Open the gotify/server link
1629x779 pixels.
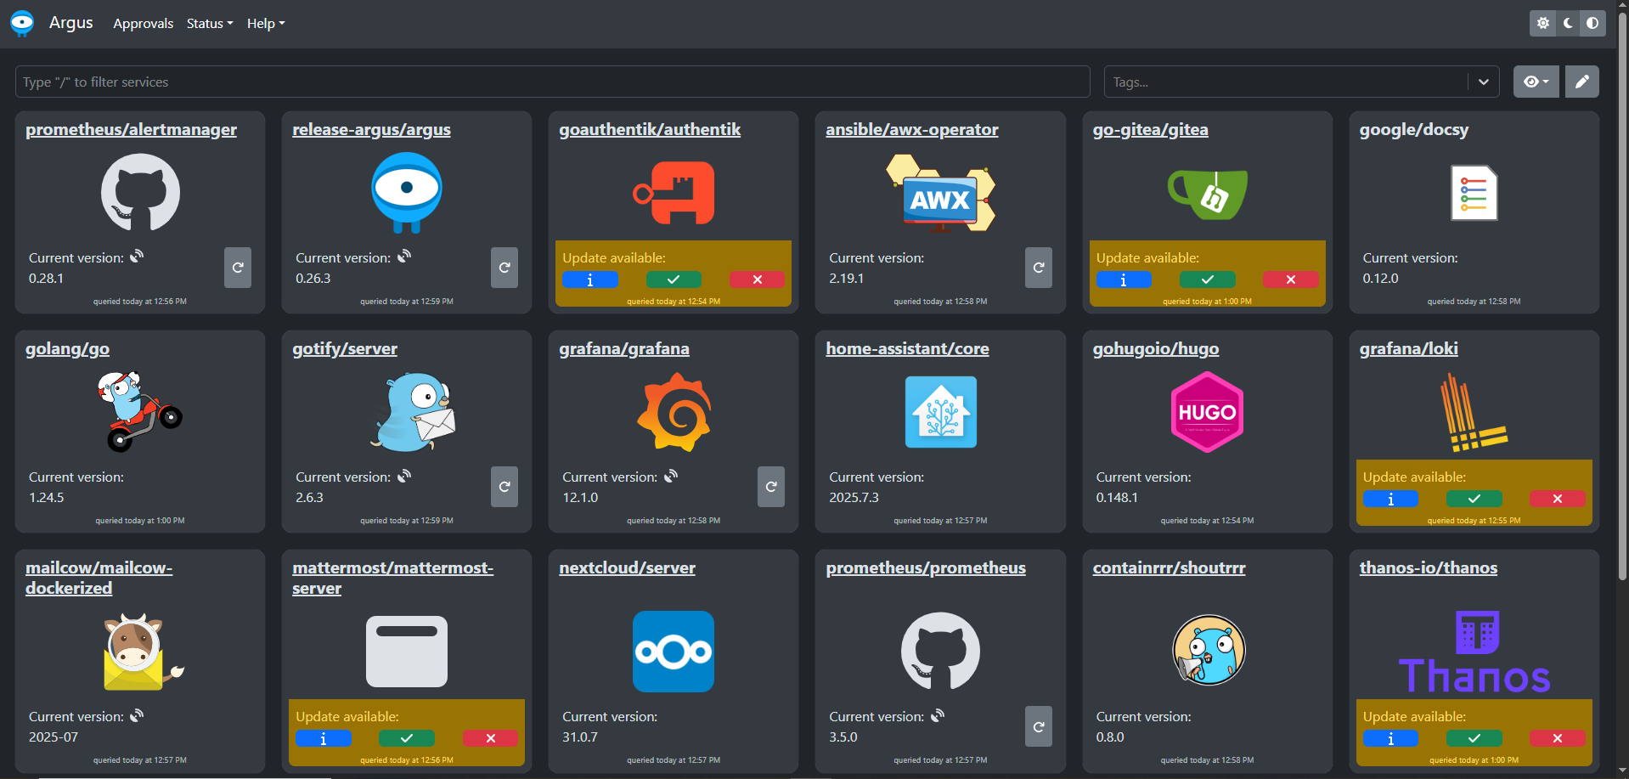[345, 348]
